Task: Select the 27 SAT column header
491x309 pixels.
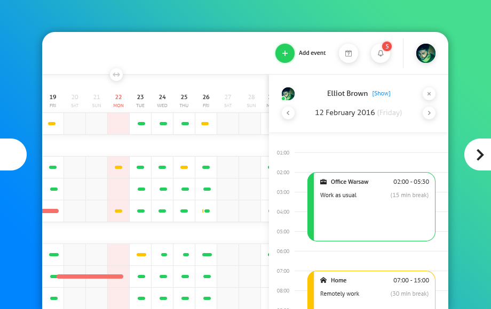Action: tap(228, 101)
